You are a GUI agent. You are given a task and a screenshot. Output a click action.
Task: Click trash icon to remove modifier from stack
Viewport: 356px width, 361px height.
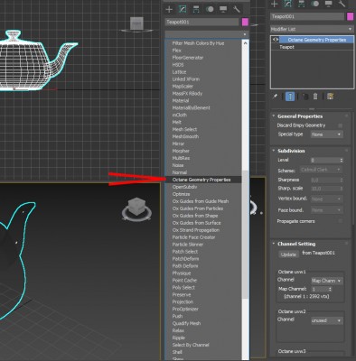tap(315, 97)
